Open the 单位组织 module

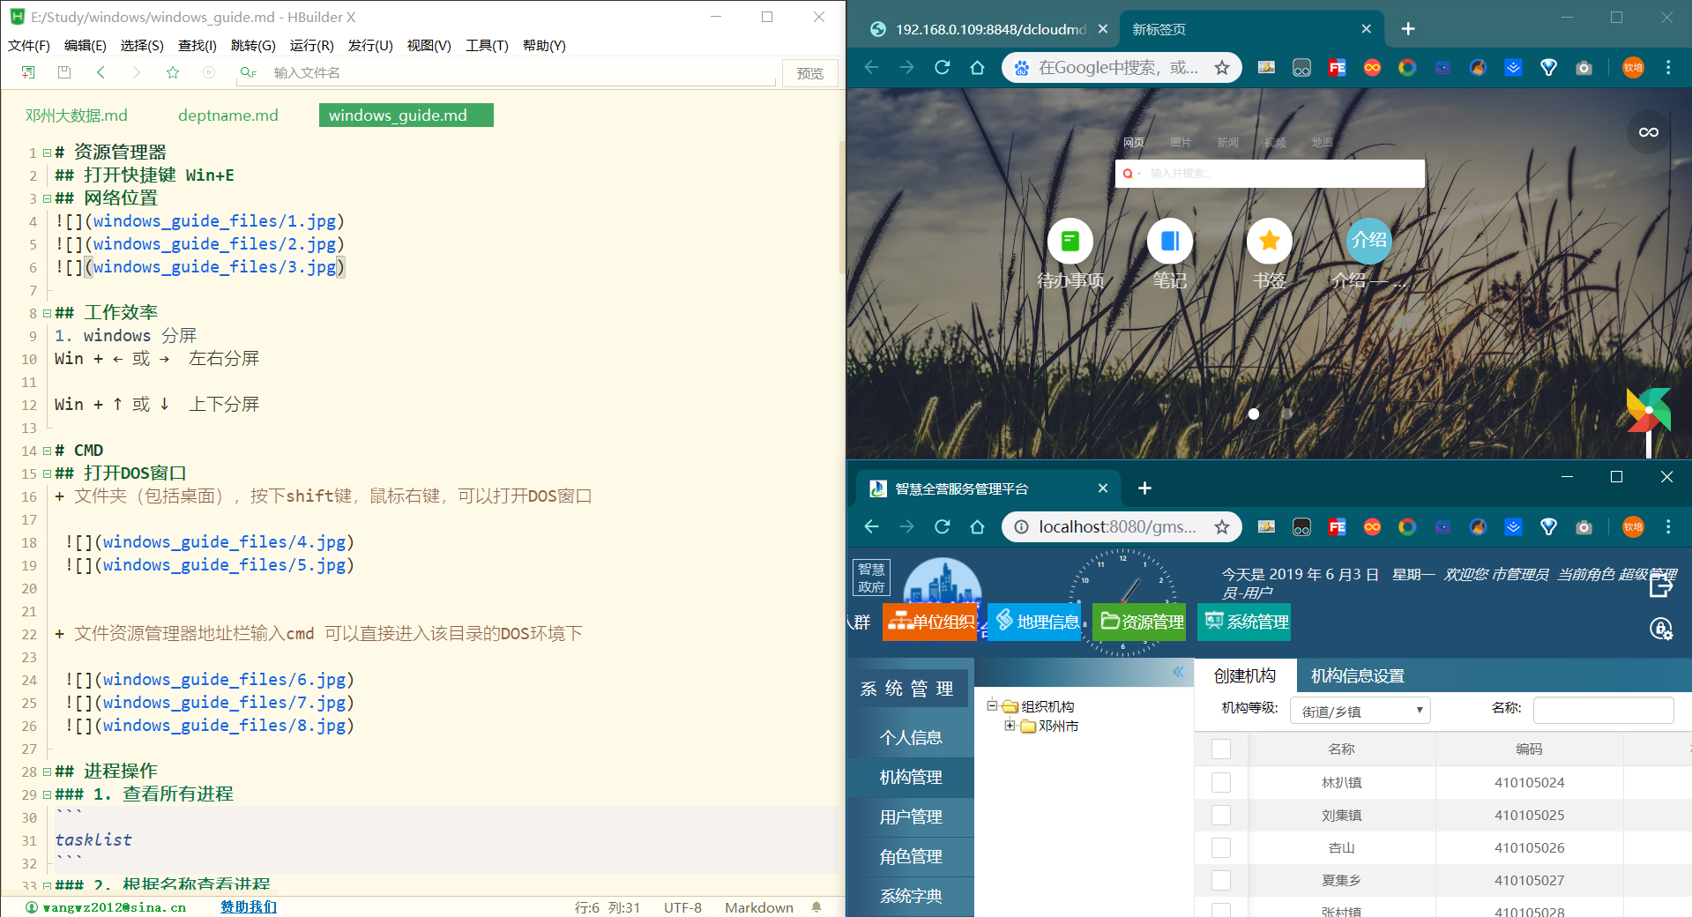click(x=929, y=622)
